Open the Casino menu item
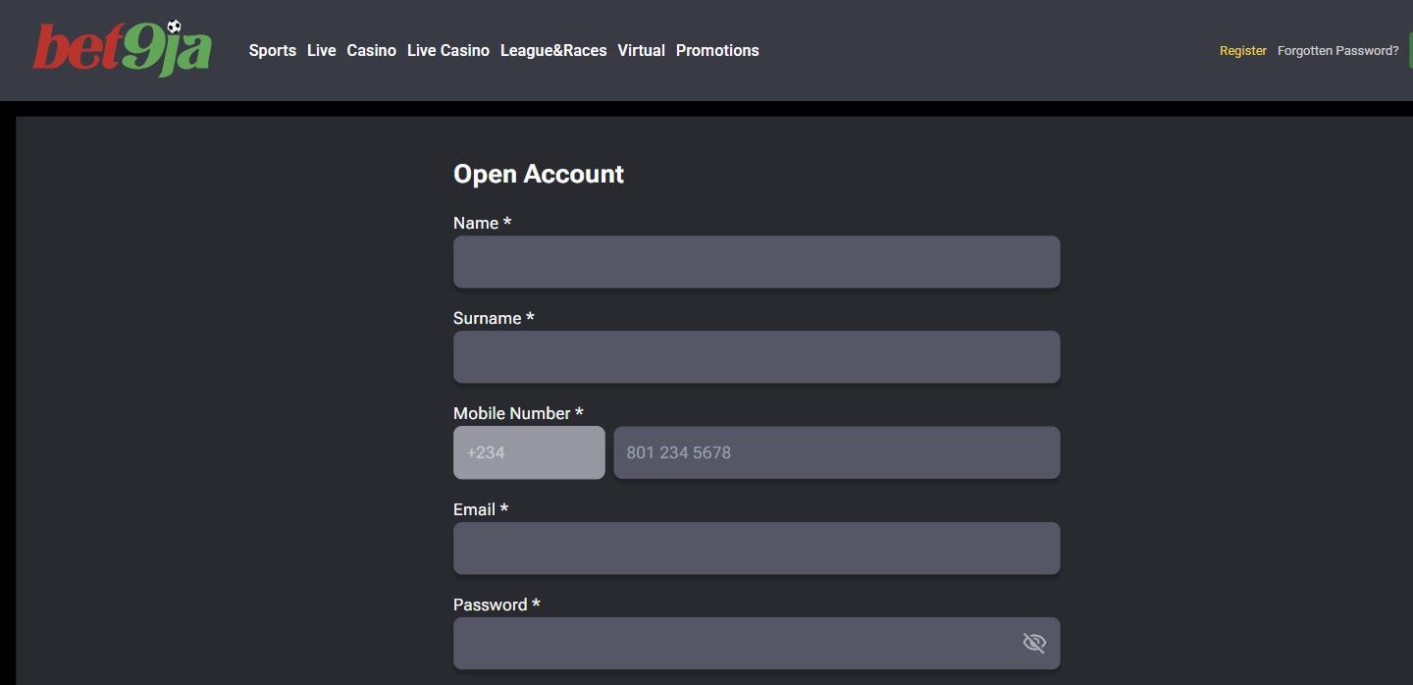This screenshot has height=685, width=1413. 372,50
